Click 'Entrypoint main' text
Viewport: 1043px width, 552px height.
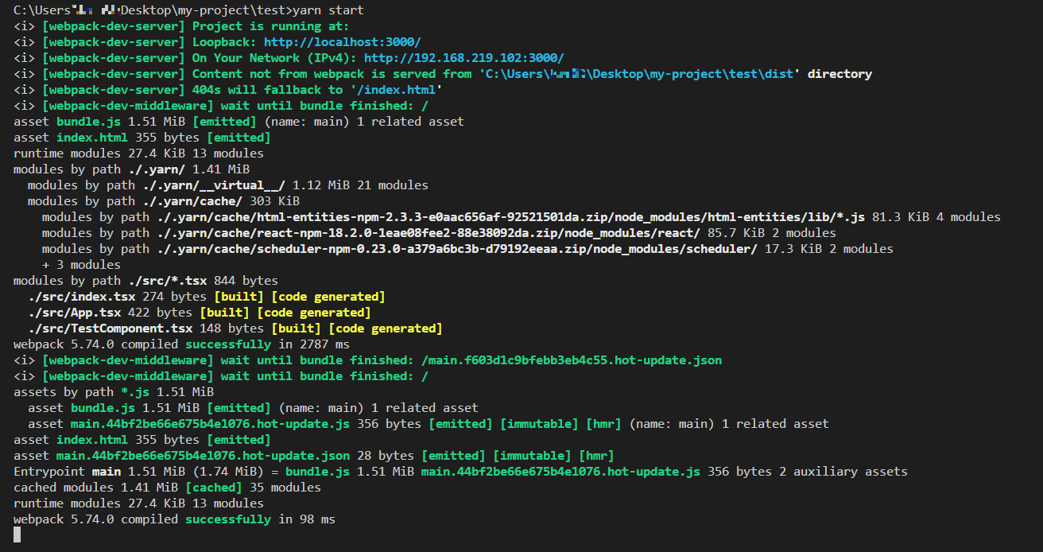pos(67,472)
